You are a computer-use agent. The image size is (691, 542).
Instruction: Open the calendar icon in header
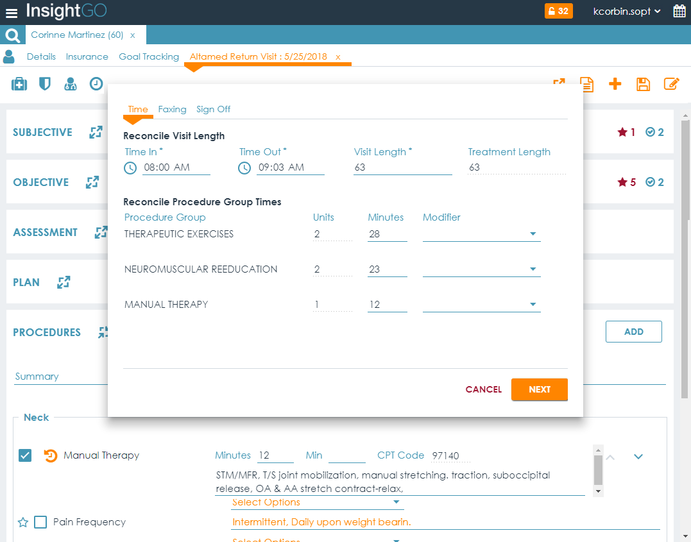pos(679,12)
